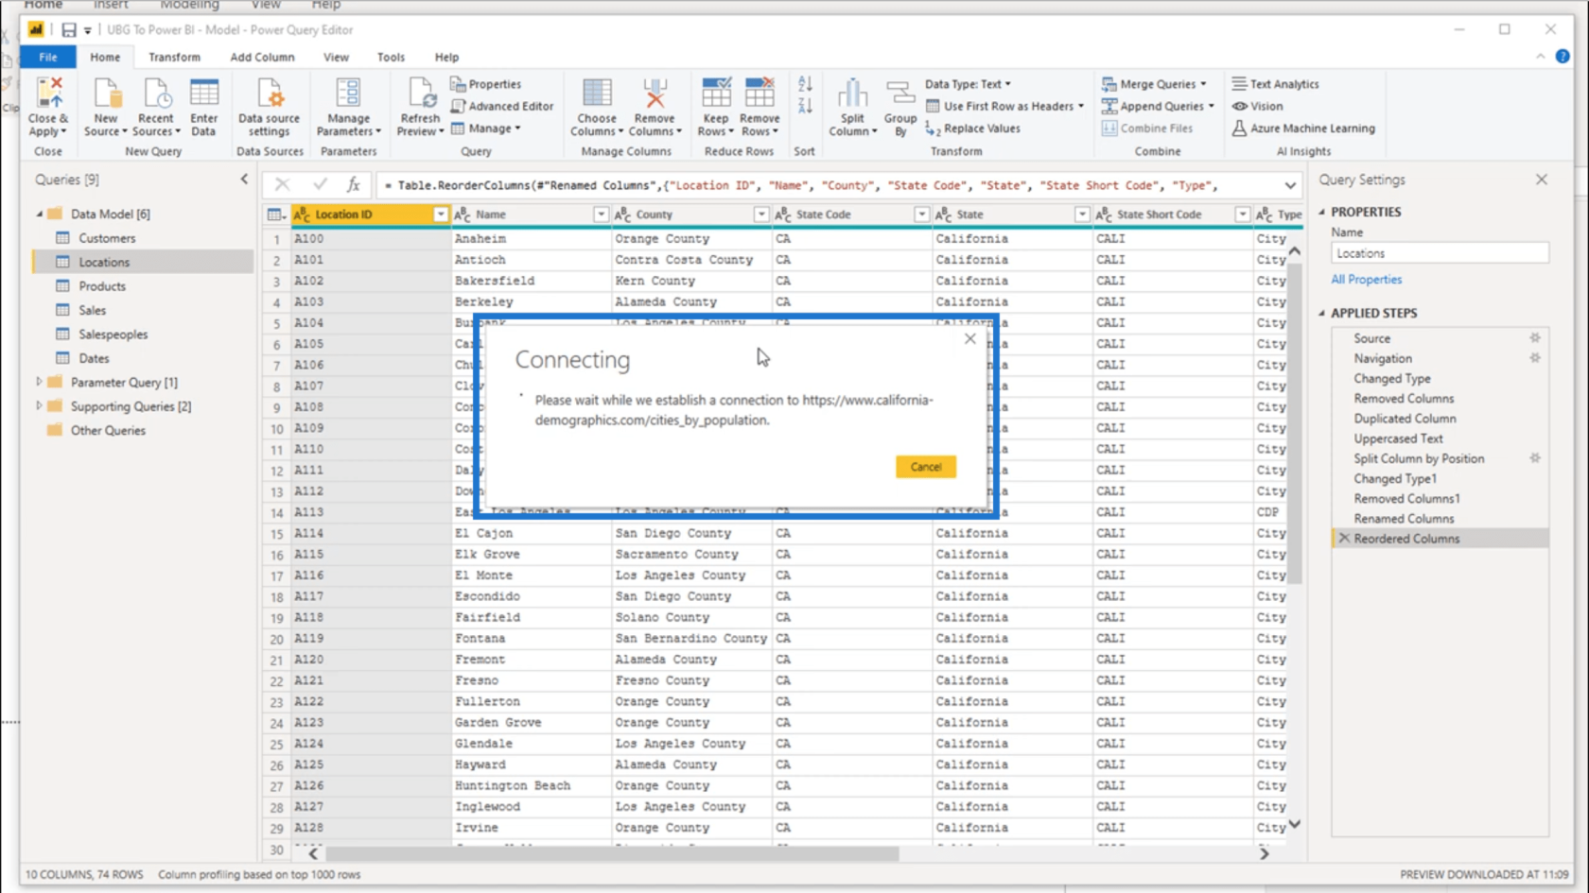Open Vision AI insights

[1257, 106]
